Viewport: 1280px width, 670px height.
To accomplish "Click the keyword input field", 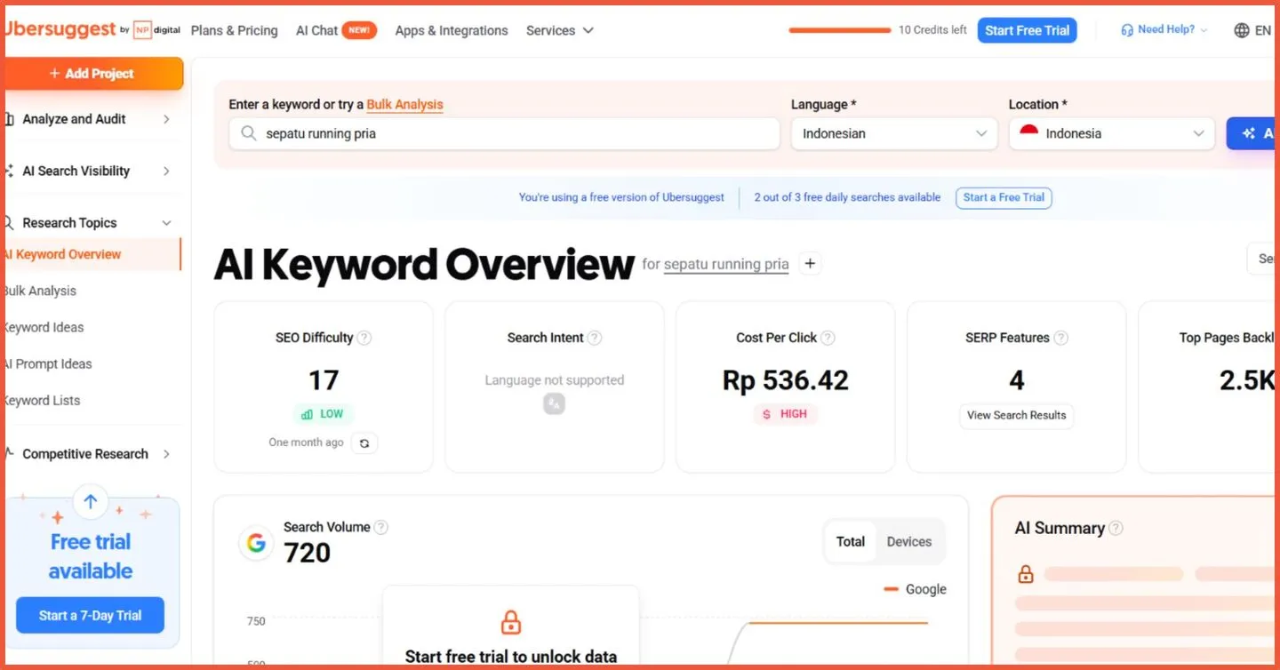I will [x=505, y=133].
